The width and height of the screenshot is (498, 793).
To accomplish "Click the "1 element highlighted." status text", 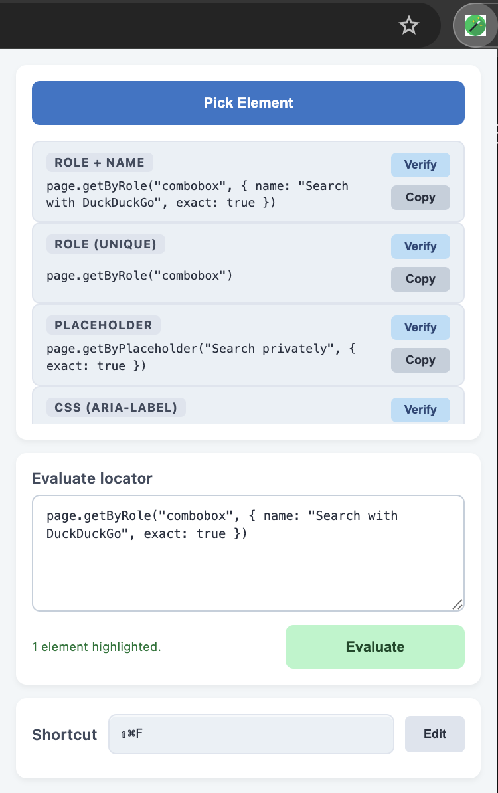I will pyautogui.click(x=96, y=647).
